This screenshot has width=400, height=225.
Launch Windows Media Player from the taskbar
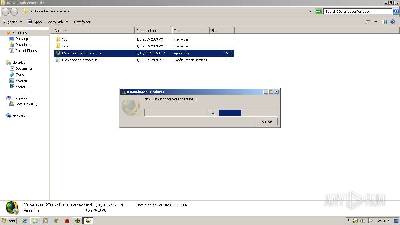click(46, 221)
